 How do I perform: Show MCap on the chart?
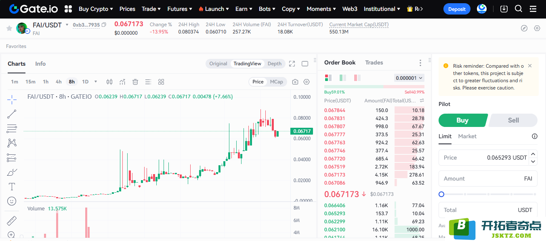tap(277, 82)
